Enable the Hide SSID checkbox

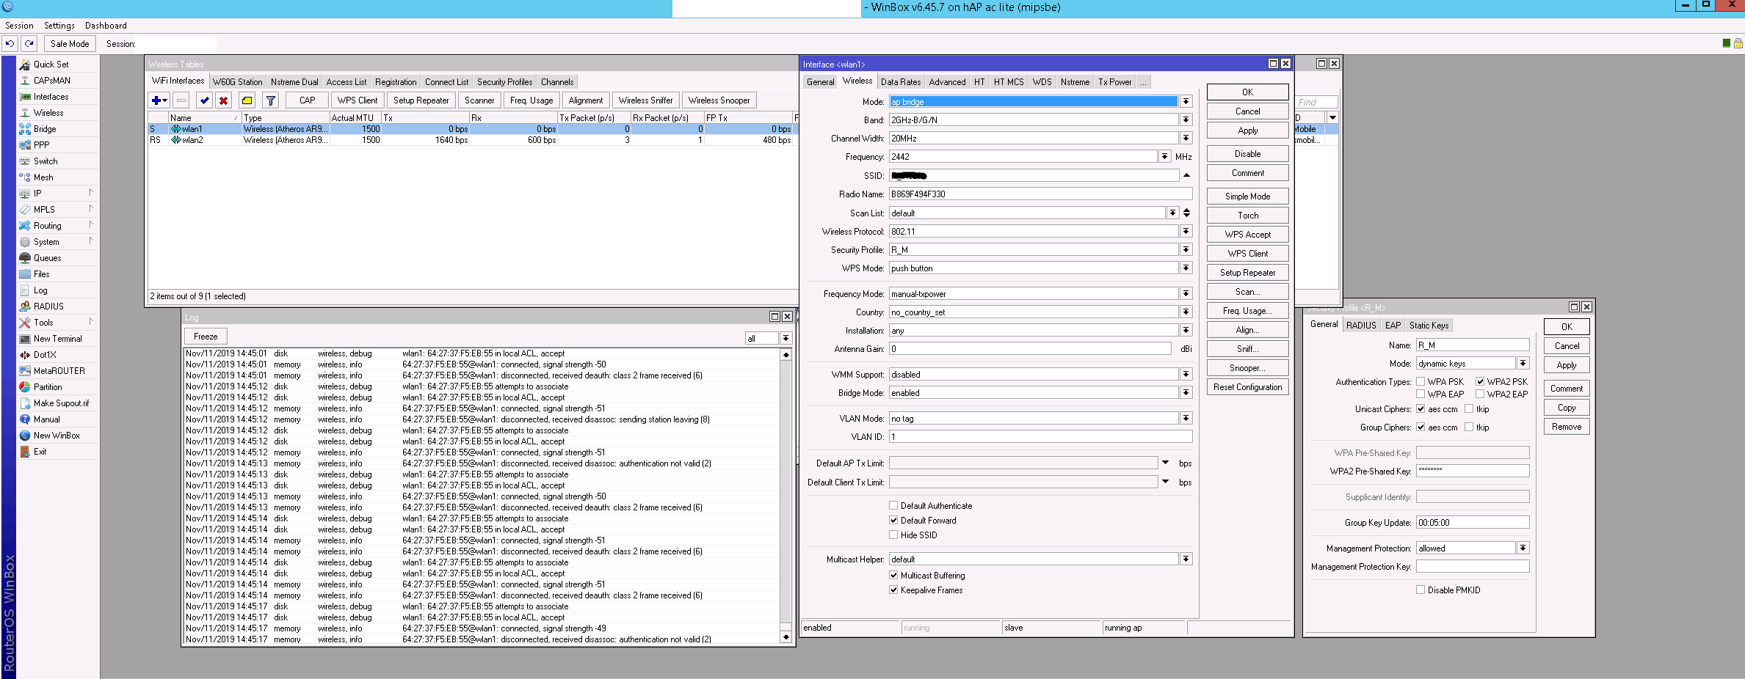pos(893,535)
